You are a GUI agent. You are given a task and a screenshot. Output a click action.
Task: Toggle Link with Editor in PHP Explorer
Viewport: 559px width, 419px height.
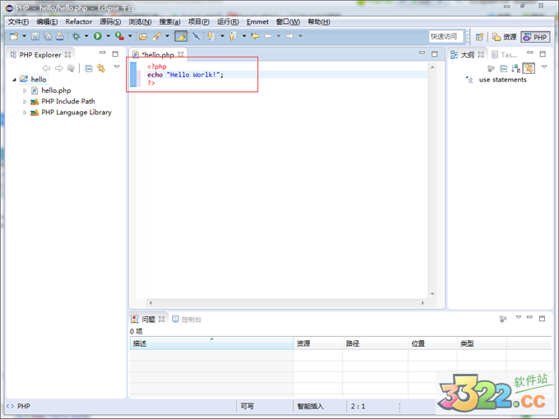pyautogui.click(x=100, y=68)
